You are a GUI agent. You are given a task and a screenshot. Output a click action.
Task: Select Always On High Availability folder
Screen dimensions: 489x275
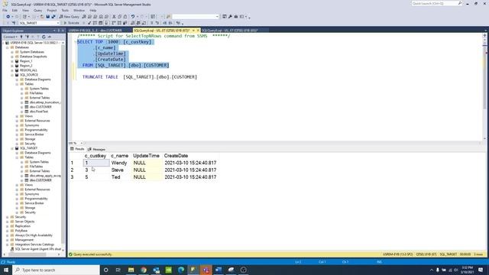tap(34, 235)
